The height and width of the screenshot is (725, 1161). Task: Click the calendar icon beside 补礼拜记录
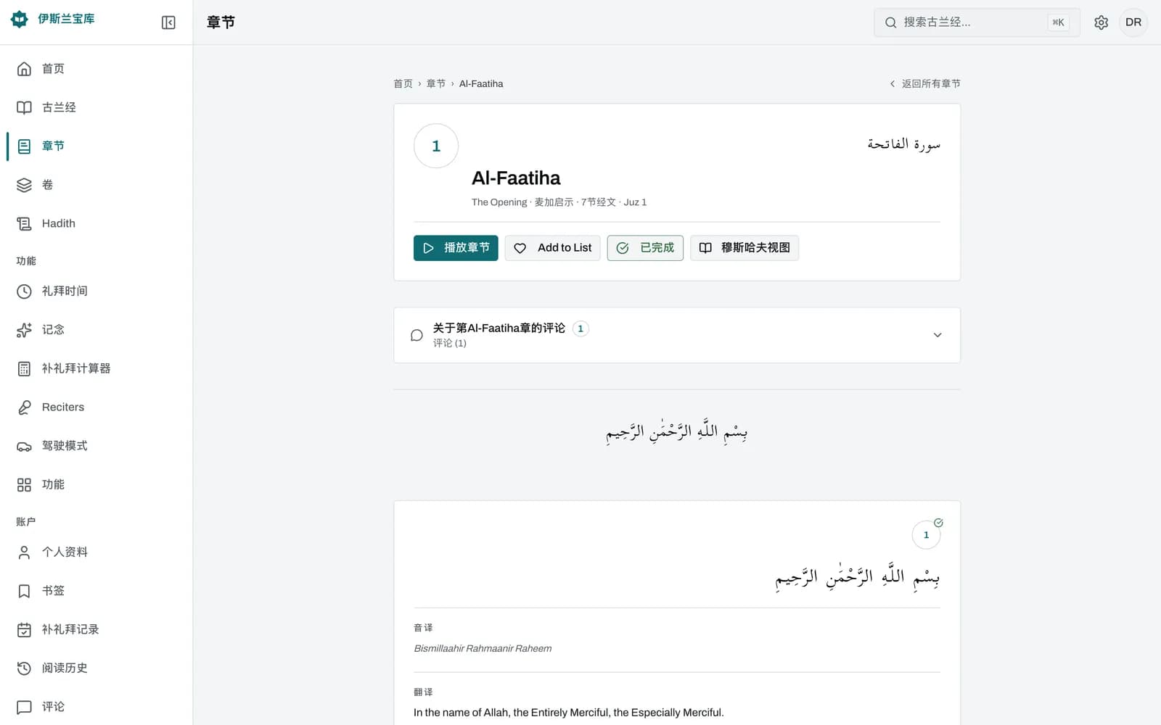pyautogui.click(x=24, y=629)
